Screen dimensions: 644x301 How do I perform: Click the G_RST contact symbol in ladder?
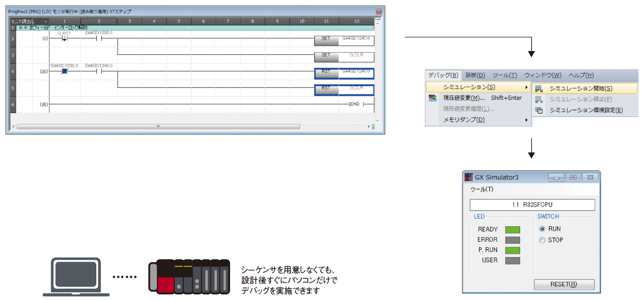tap(64, 39)
